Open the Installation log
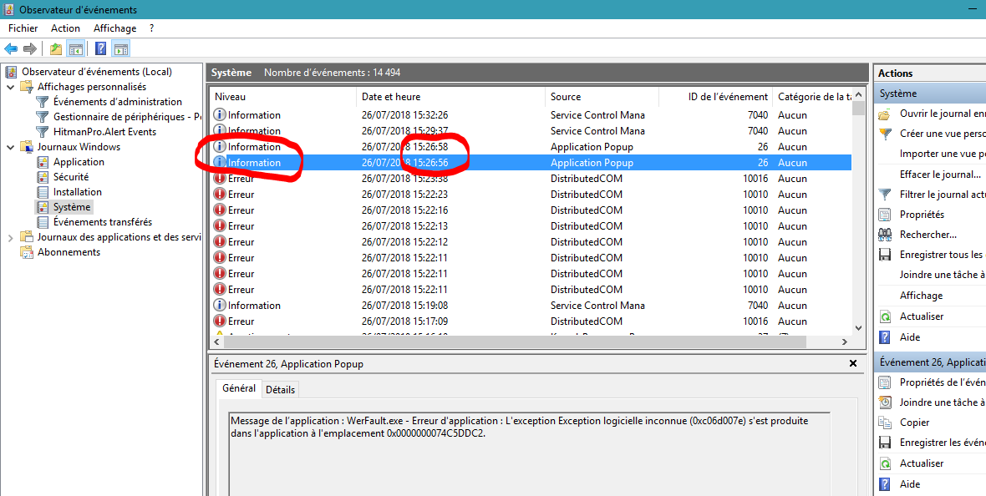This screenshot has width=986, height=496. [x=78, y=192]
